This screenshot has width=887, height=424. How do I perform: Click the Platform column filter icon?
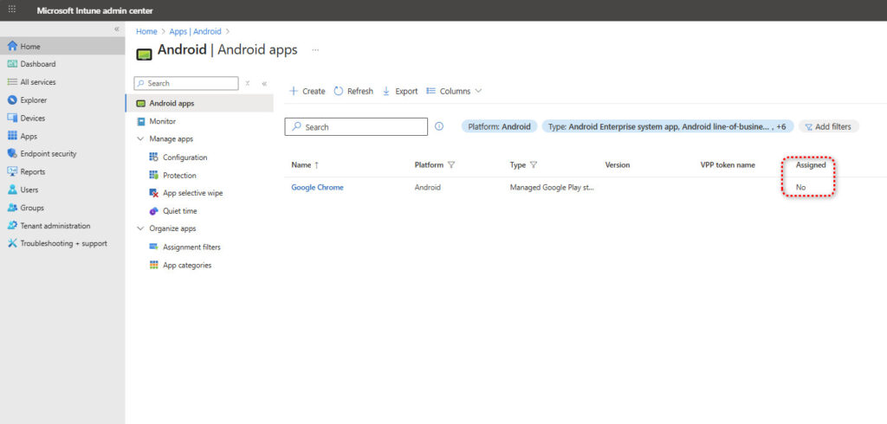451,164
